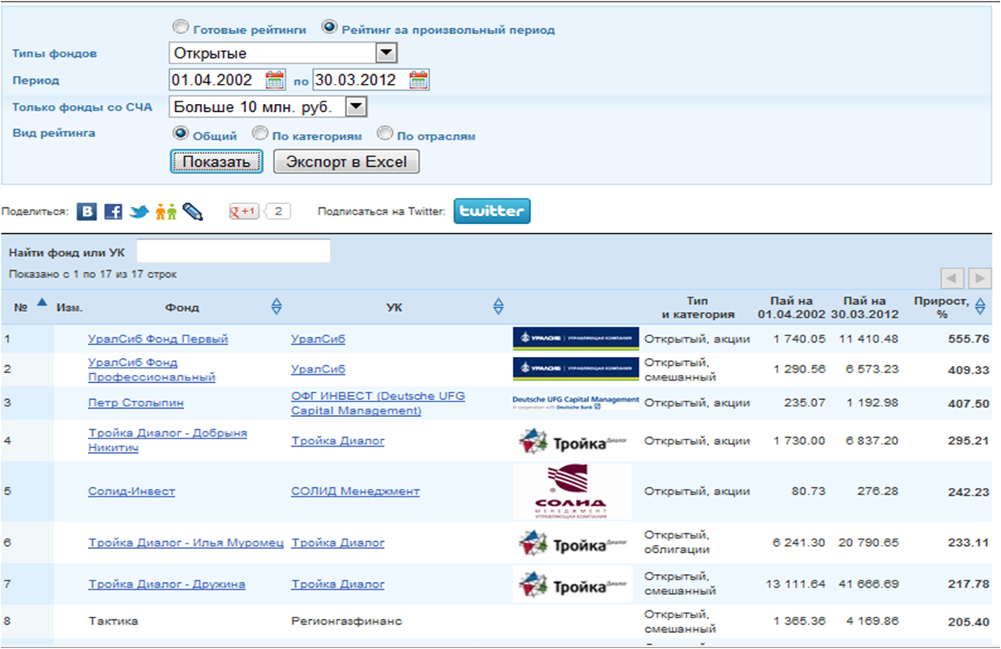Click Пай на 01.04.2002 column header

tap(790, 307)
